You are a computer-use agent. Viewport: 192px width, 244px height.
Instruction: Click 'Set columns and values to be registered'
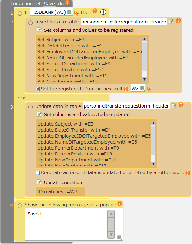click(x=89, y=30)
